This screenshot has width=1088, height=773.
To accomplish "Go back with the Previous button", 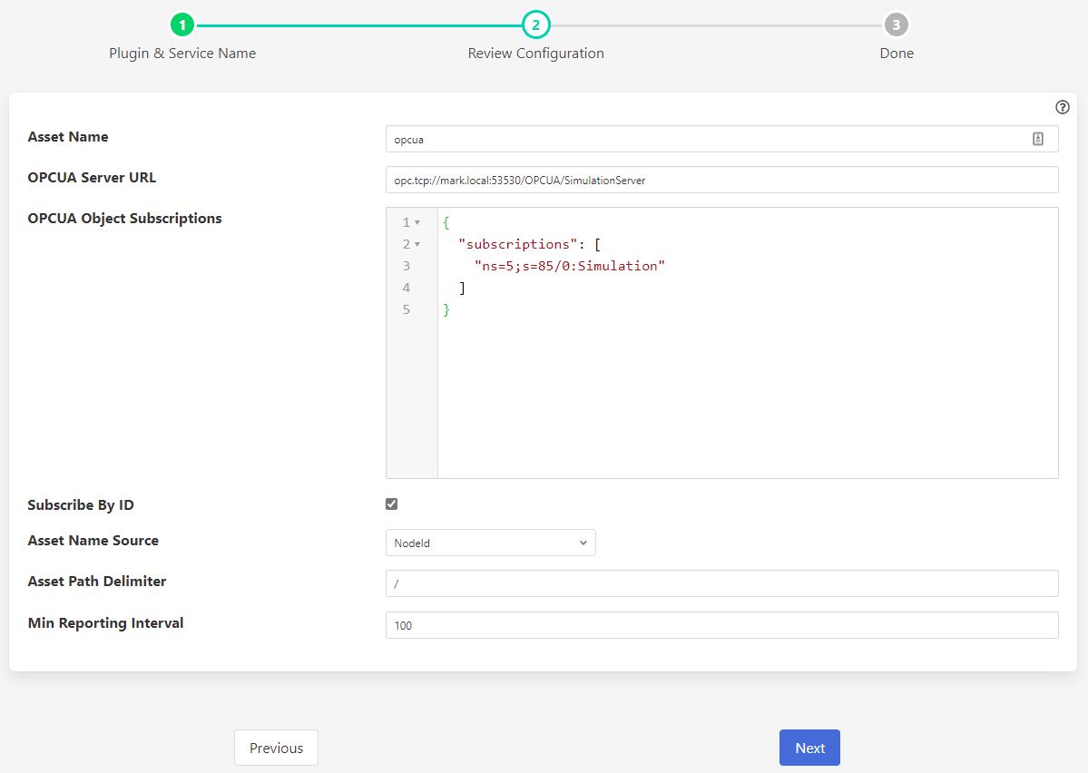I will click(x=276, y=748).
